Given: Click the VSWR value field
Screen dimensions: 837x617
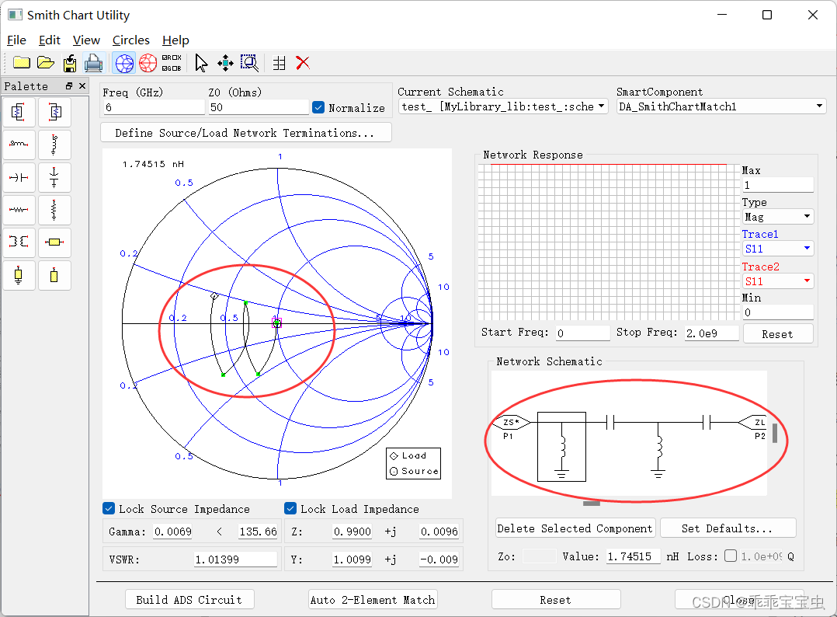Looking at the screenshot, I should [x=235, y=559].
